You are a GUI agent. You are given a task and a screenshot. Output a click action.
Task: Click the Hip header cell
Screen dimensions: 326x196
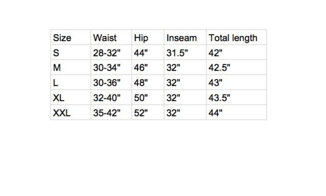(x=141, y=38)
